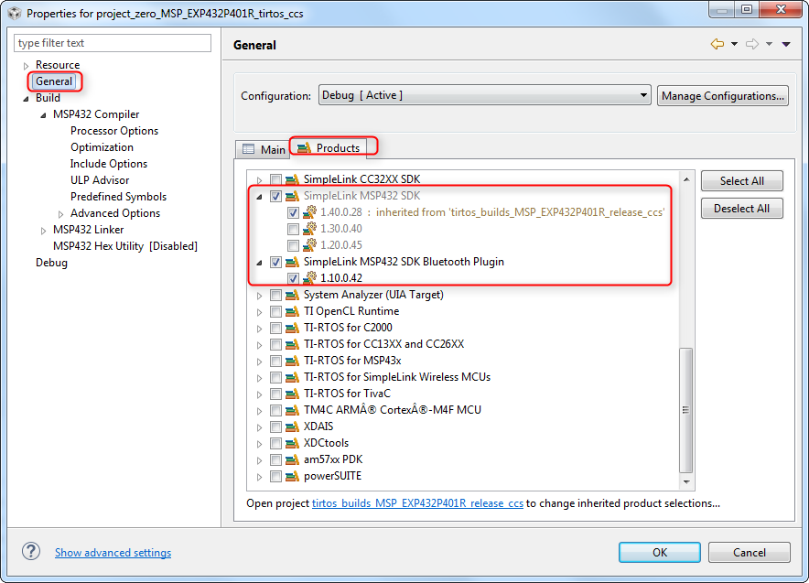Click the back navigation arrow icon
The width and height of the screenshot is (809, 583).
(717, 44)
